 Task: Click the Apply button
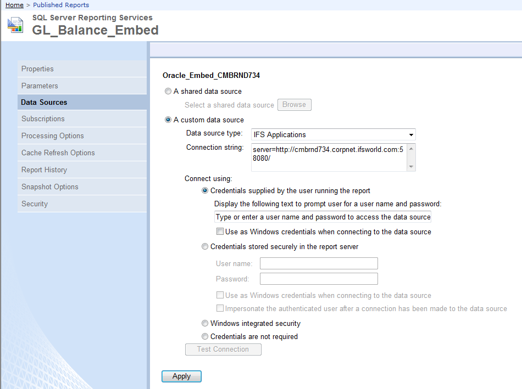[181, 376]
